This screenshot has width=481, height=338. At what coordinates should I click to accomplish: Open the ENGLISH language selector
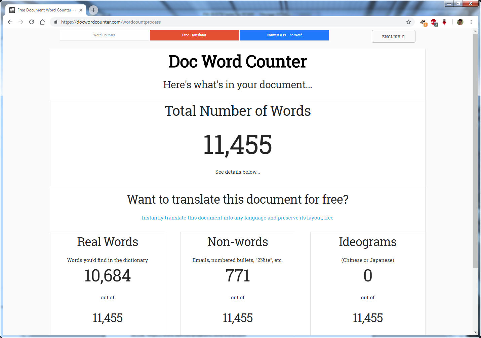click(393, 36)
